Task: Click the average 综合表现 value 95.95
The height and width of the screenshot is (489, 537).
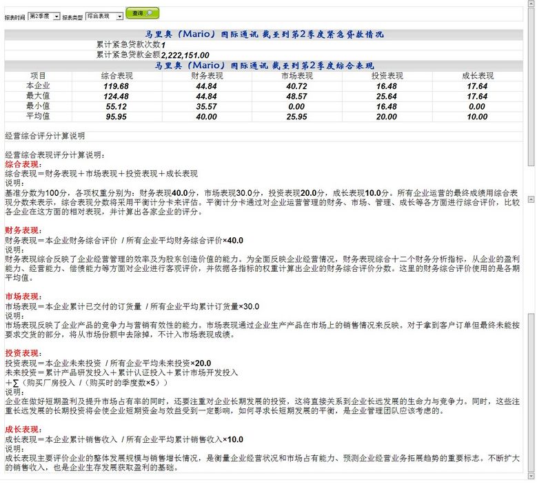Action: (x=116, y=117)
